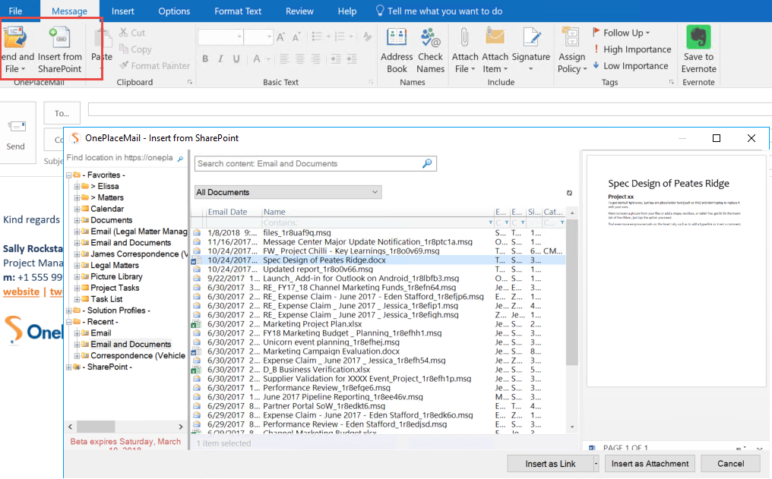The width and height of the screenshot is (772, 479).
Task: Sort by the Email Date column header
Action: [227, 212]
